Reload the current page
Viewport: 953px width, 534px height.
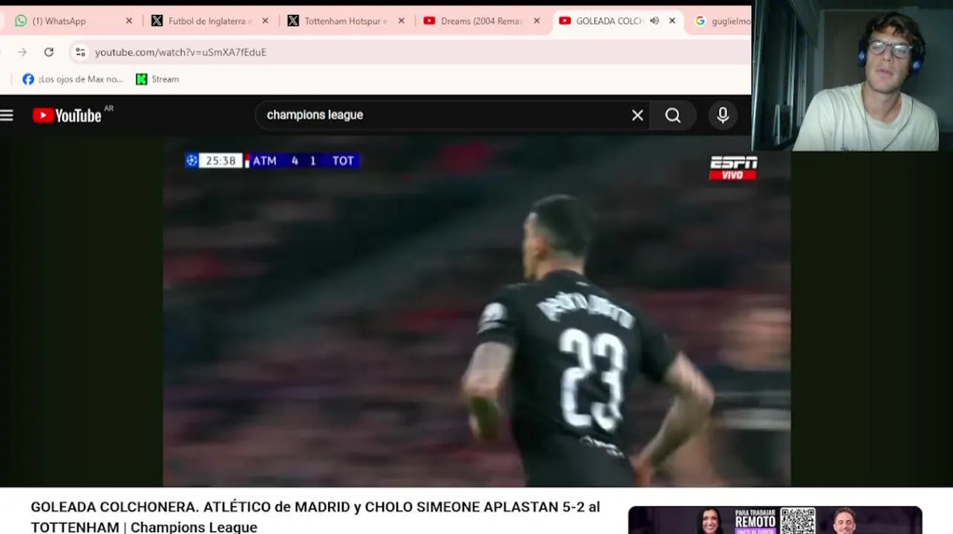tap(49, 52)
